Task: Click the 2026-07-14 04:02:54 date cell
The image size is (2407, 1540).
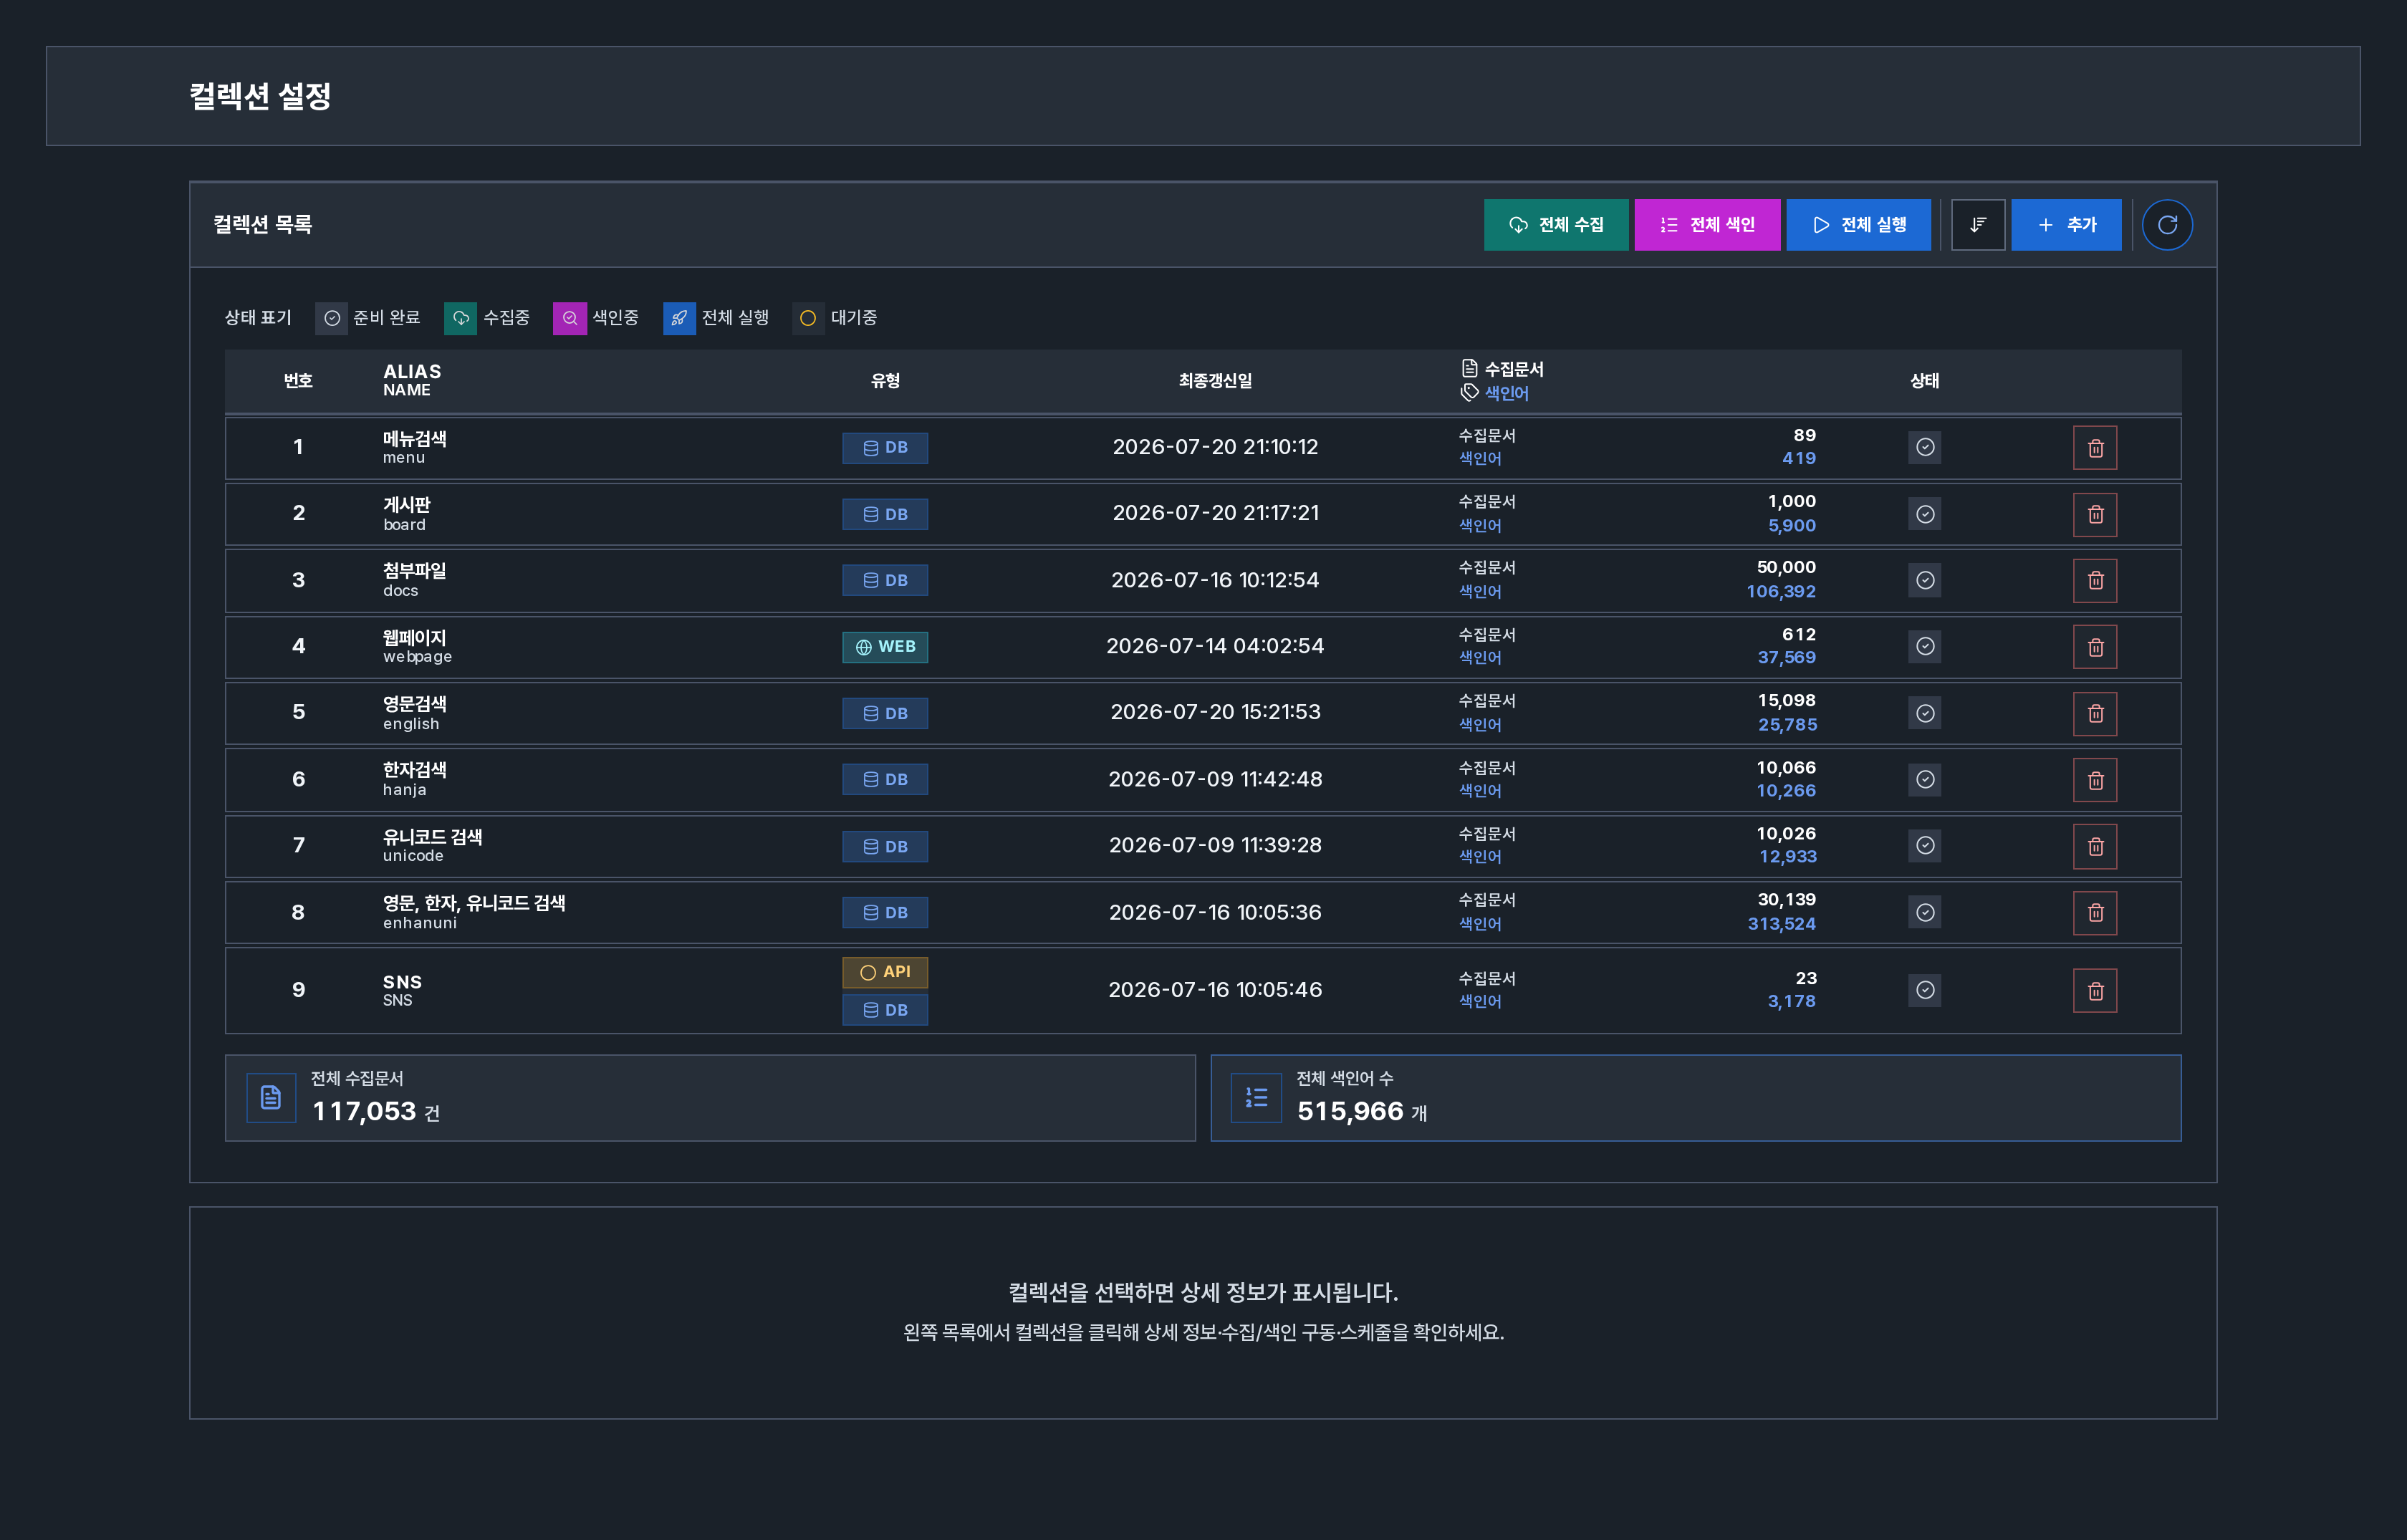Action: tap(1215, 646)
